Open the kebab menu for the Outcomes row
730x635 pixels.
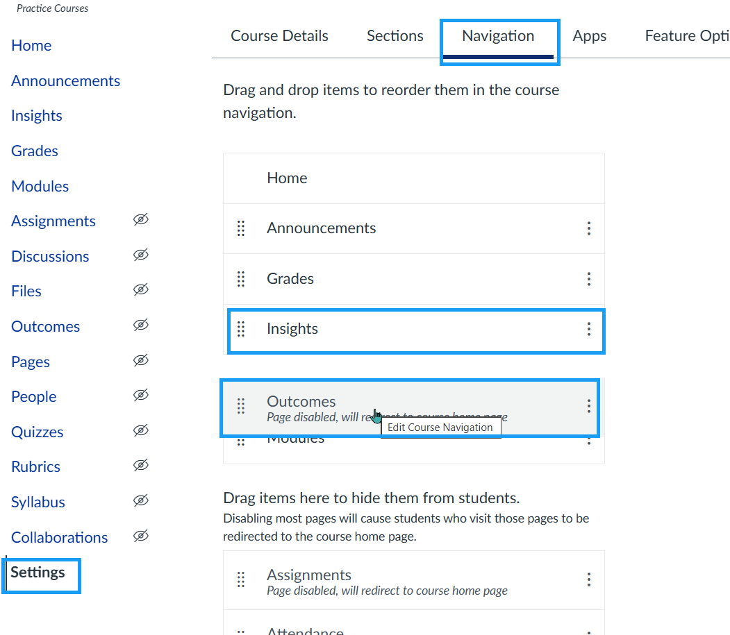589,405
